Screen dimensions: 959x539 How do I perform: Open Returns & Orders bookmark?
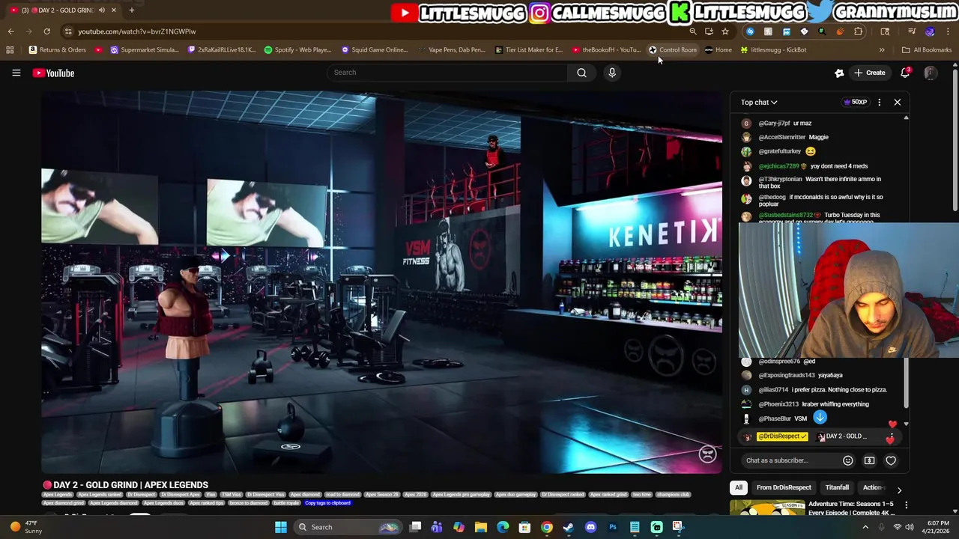pyautogui.click(x=58, y=50)
